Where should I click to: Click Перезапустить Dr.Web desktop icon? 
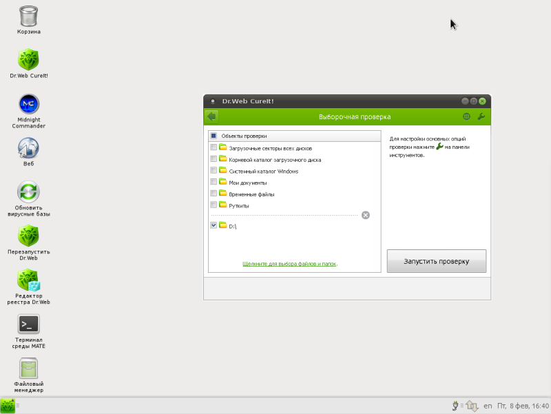(29, 243)
